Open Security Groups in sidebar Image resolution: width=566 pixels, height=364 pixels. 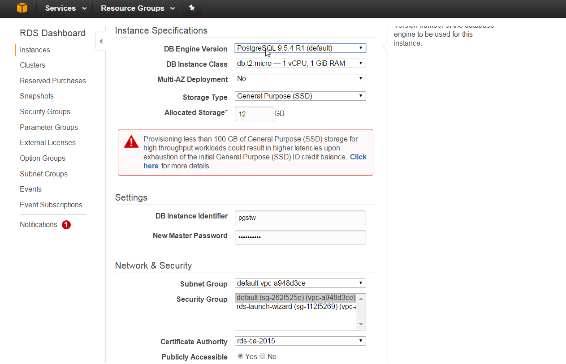pos(45,111)
